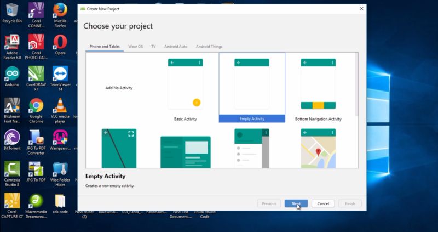The image size is (438, 232).
Task: Open CorelDRAW X7 shortcut
Action: click(x=36, y=78)
